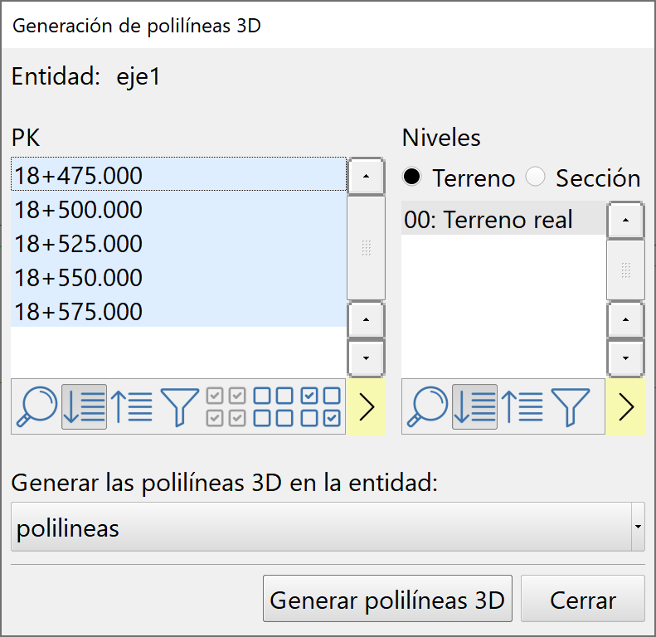Click Niveles list scrollbar thumb
The height and width of the screenshot is (637, 656).
[626, 270]
